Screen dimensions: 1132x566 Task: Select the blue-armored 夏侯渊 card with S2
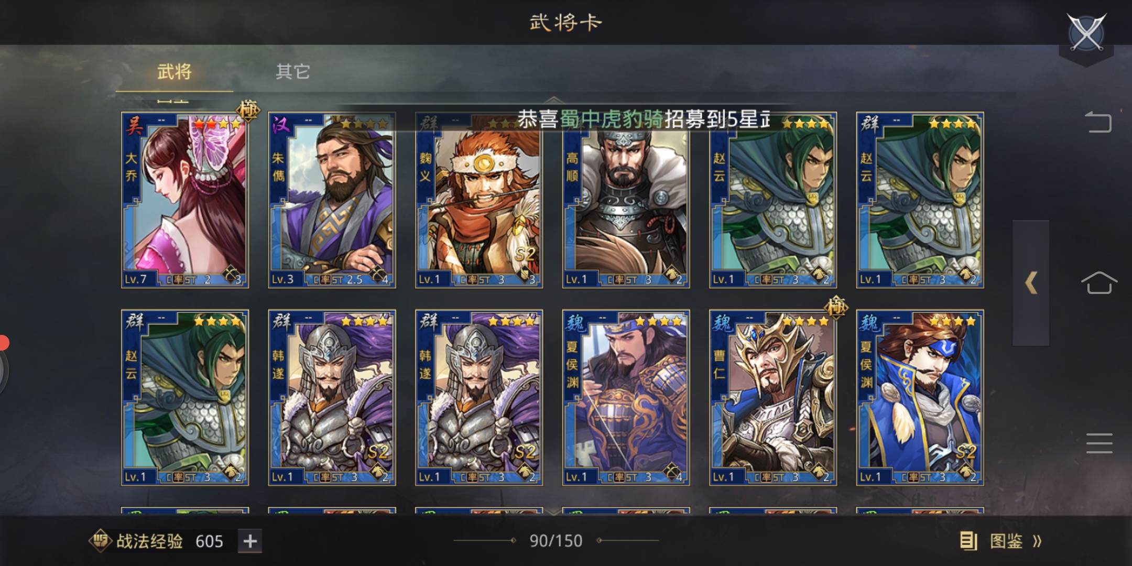pos(920,397)
